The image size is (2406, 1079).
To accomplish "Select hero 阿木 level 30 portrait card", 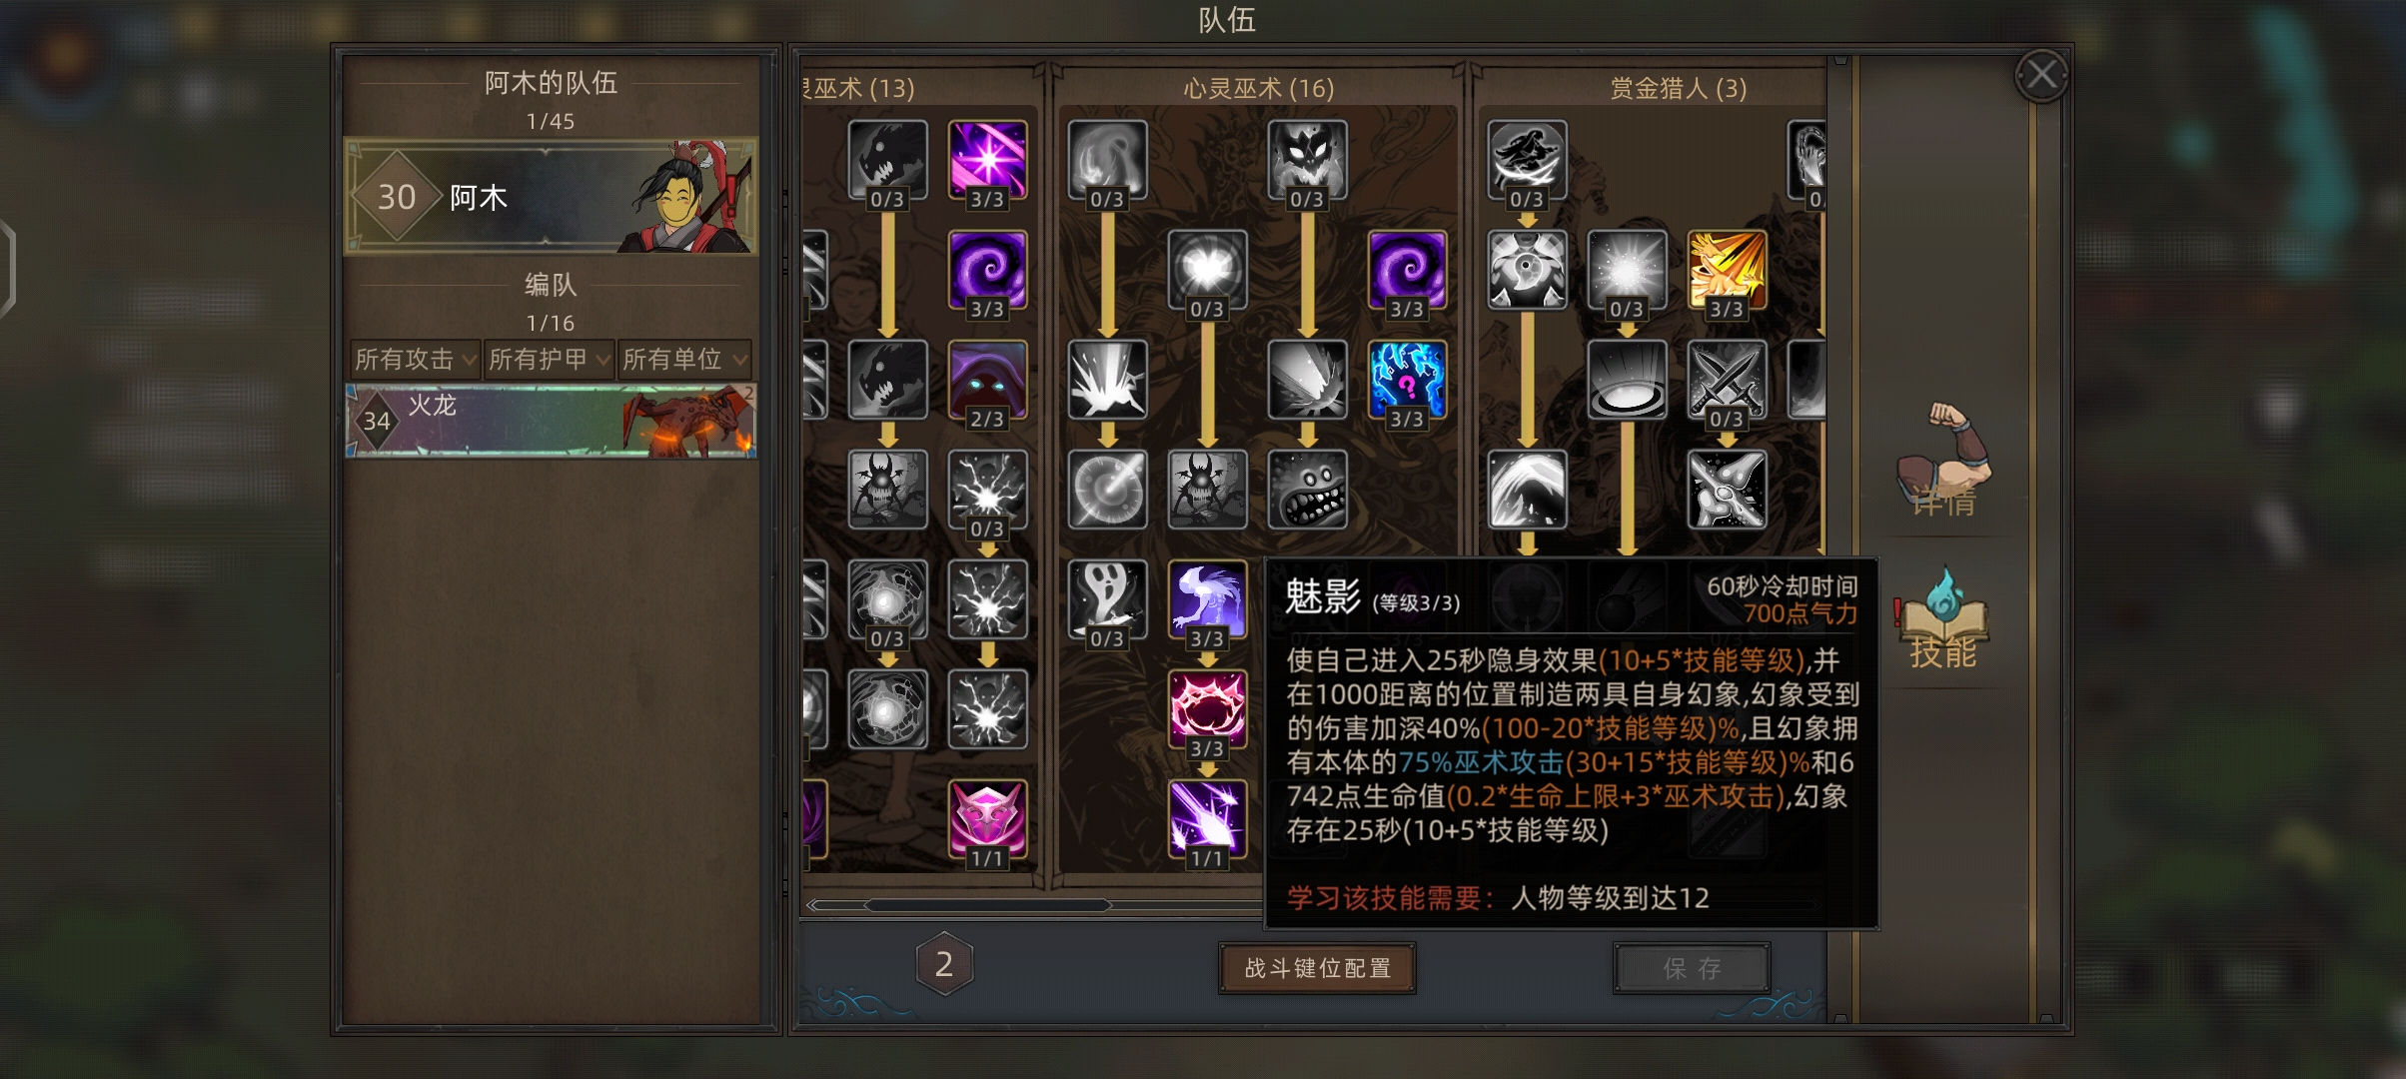I will click(x=551, y=196).
